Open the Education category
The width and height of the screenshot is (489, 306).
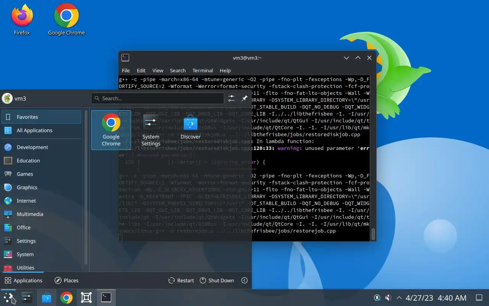pos(41,161)
